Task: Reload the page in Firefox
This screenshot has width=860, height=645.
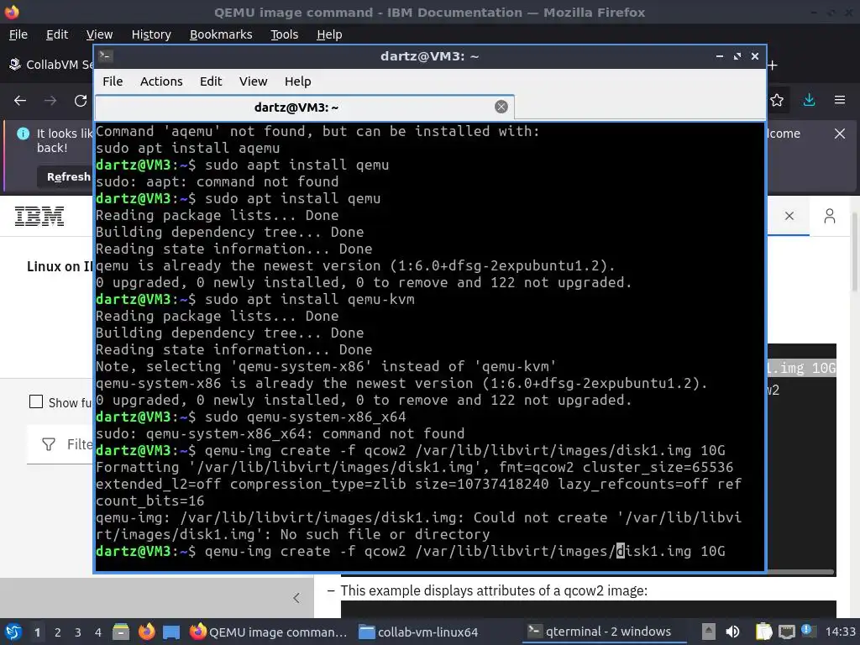Action: click(81, 101)
